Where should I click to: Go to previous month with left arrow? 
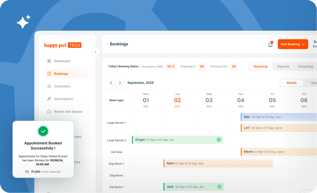pyautogui.click(x=111, y=83)
